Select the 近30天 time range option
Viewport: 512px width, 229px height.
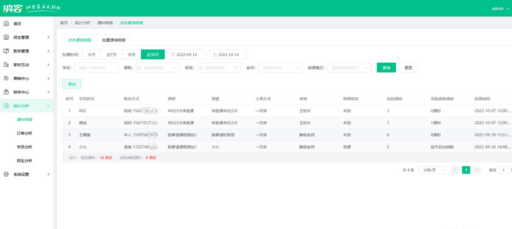coord(153,55)
